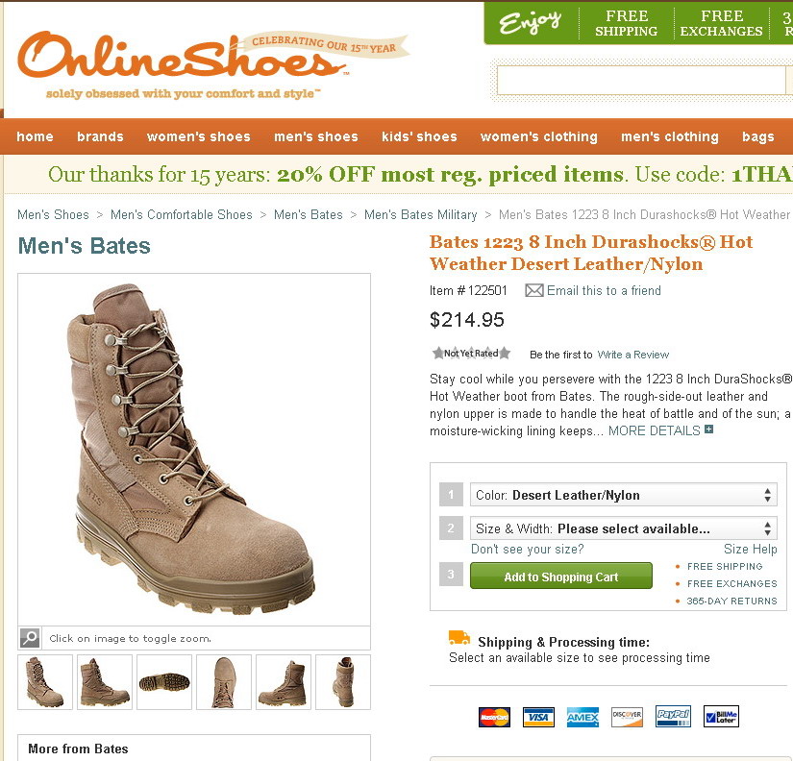The width and height of the screenshot is (793, 761).
Task: Click the envelope icon for Email this to a friend
Action: (x=534, y=290)
